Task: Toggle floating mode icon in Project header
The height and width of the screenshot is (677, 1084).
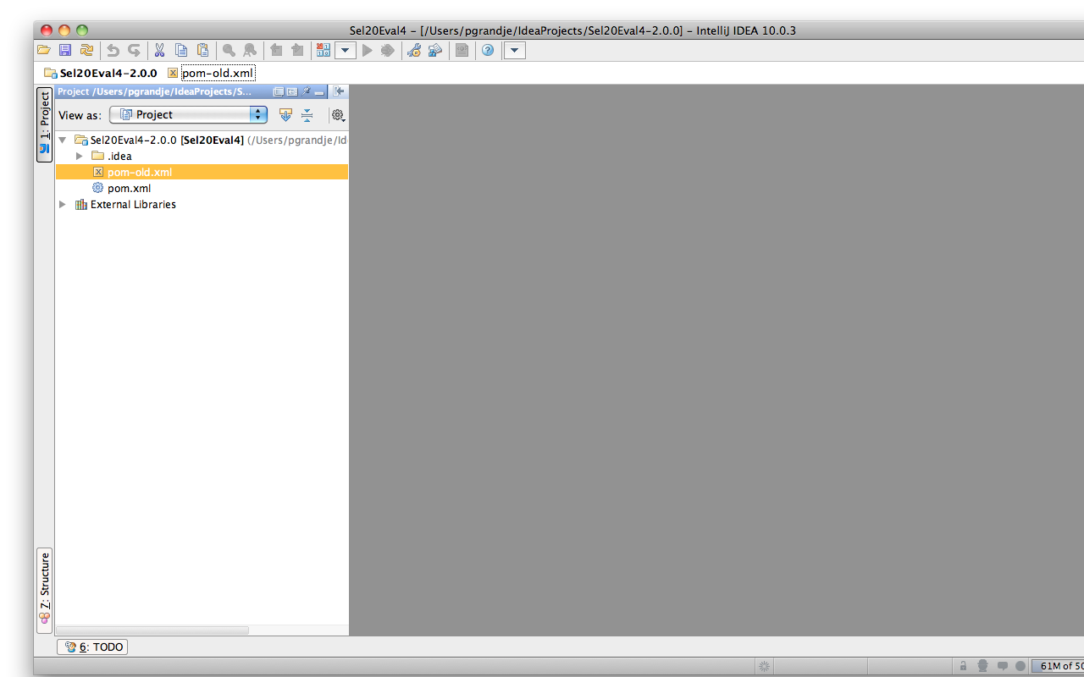Action: pyautogui.click(x=279, y=91)
